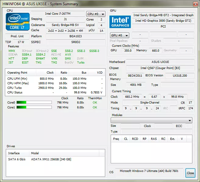The image size is (200, 182).
Task: Click the Intel Graphics logo
Action: pos(120,22)
